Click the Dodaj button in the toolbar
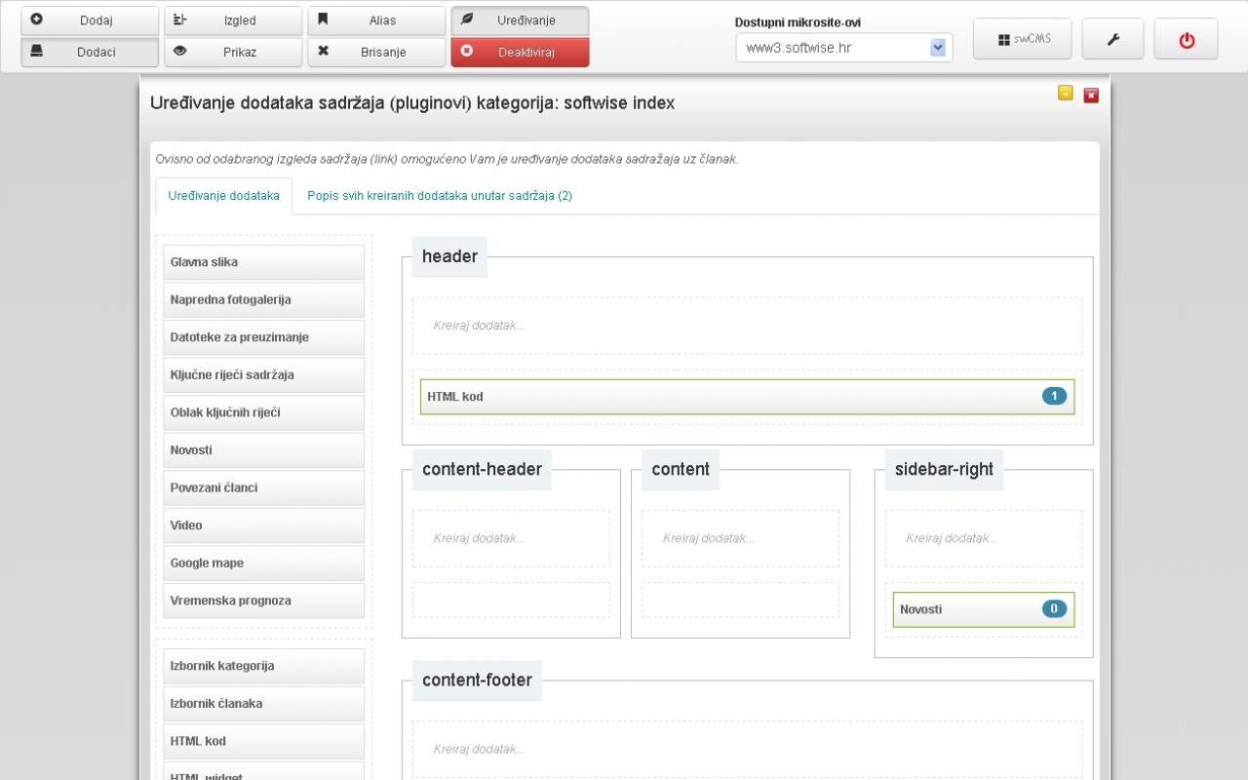The image size is (1248, 780). 90,20
